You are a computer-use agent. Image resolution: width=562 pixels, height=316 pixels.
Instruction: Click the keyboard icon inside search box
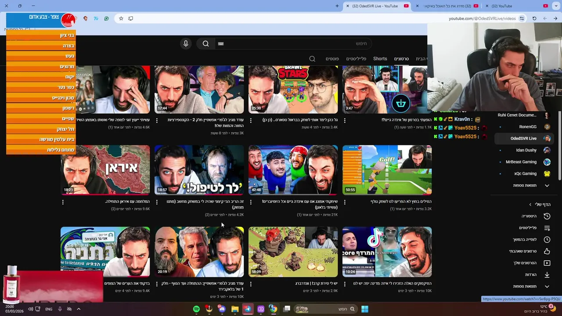[221, 43]
